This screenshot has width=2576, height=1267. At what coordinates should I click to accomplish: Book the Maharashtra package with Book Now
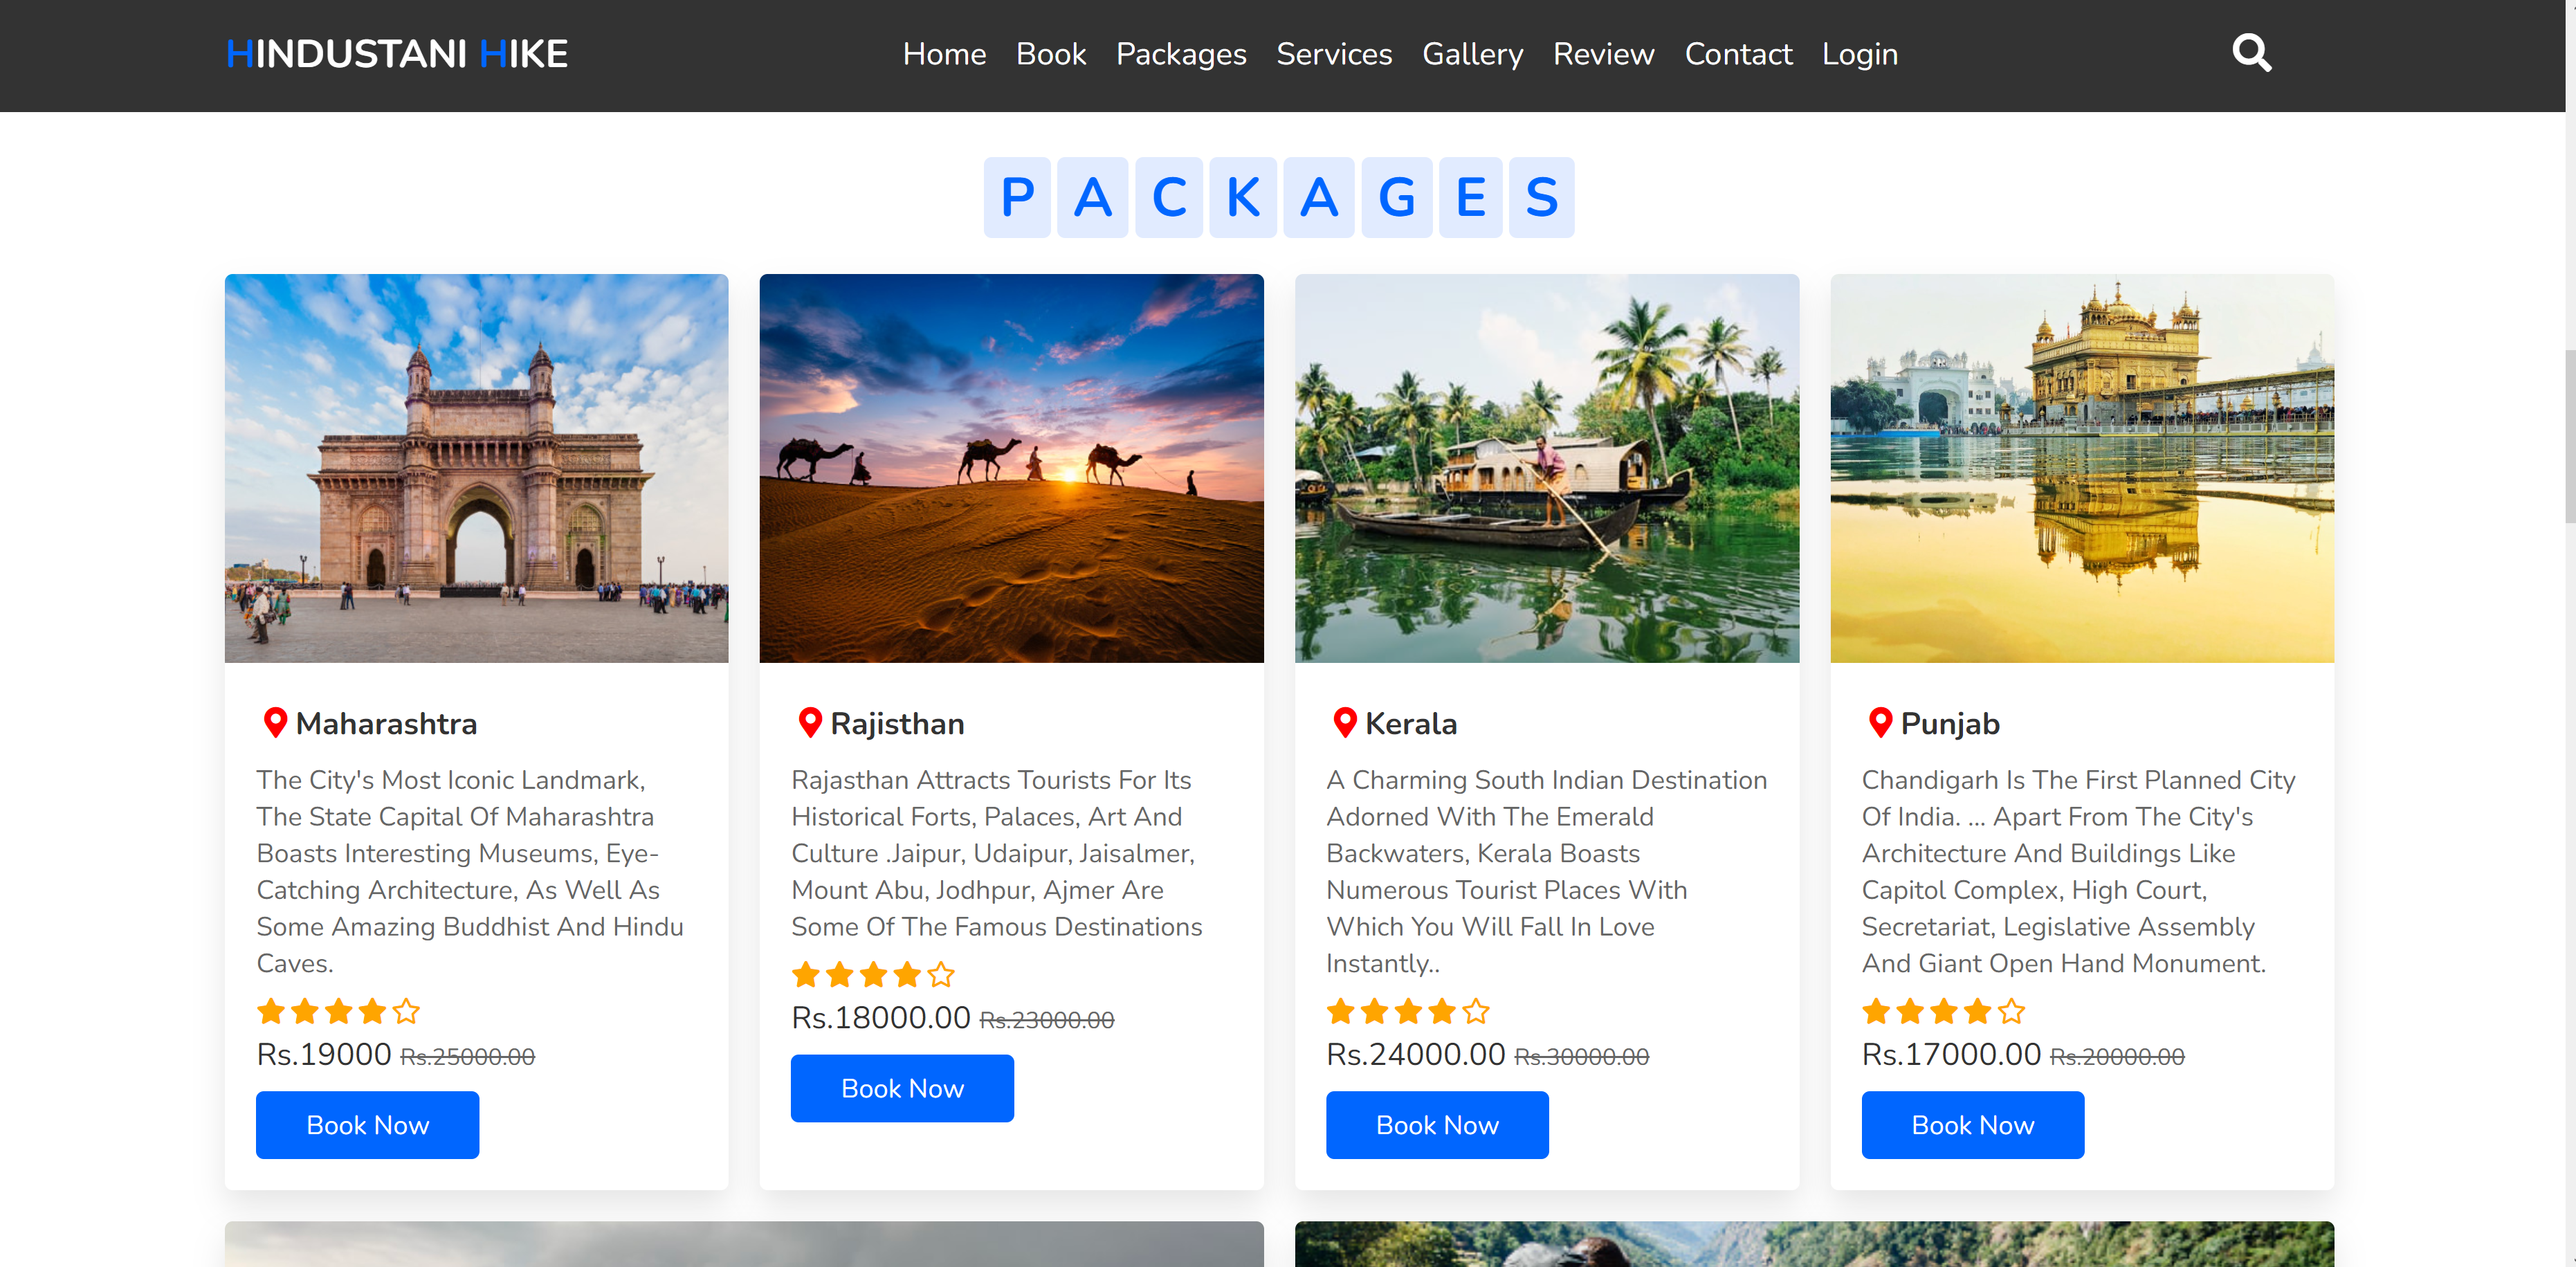point(367,1124)
